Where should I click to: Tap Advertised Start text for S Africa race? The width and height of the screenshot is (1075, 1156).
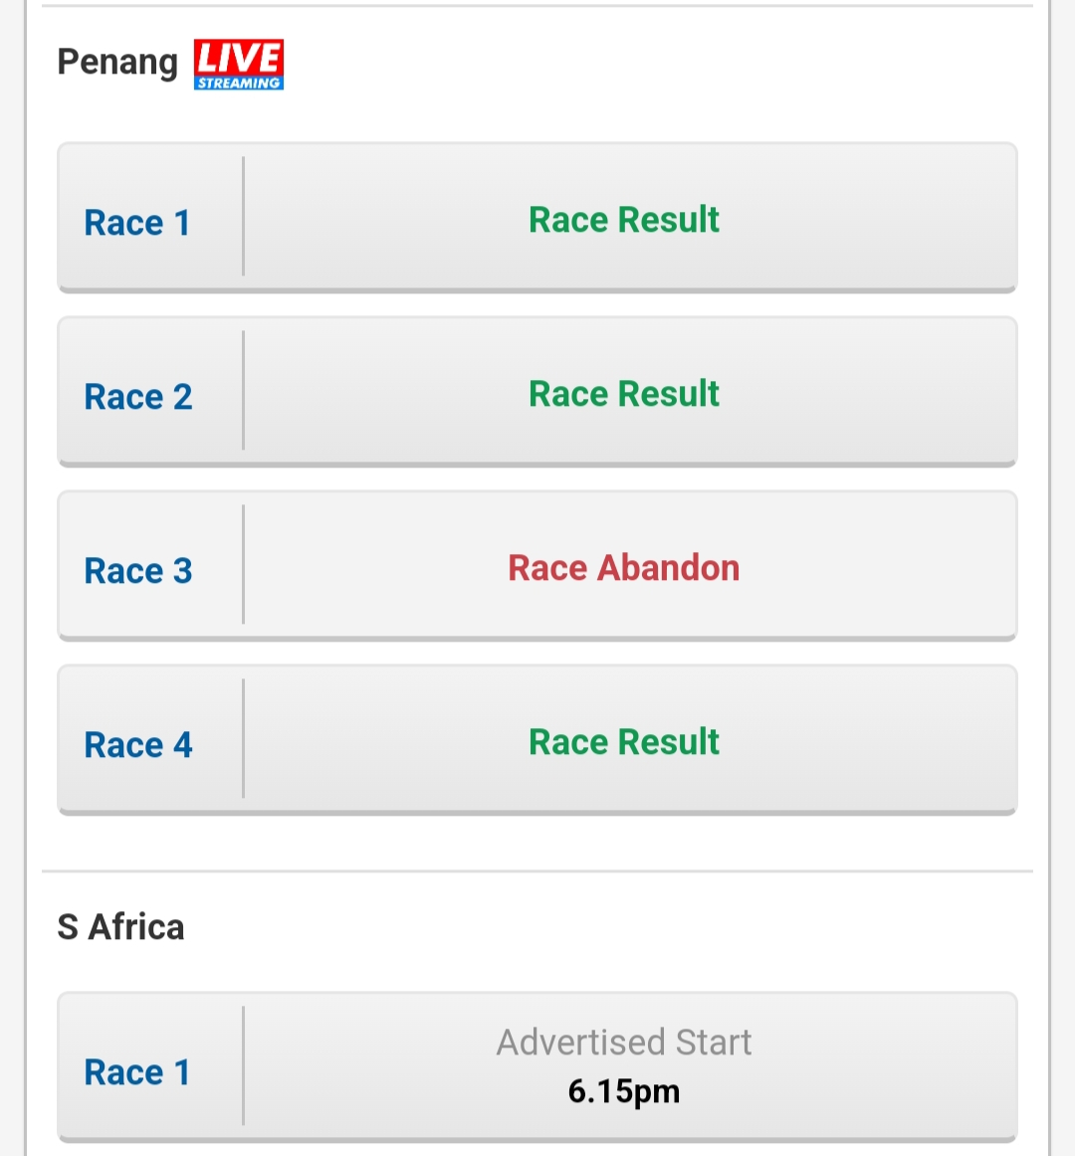[x=623, y=1042]
